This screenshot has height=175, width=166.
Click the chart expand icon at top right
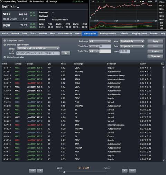tap(156, 1)
